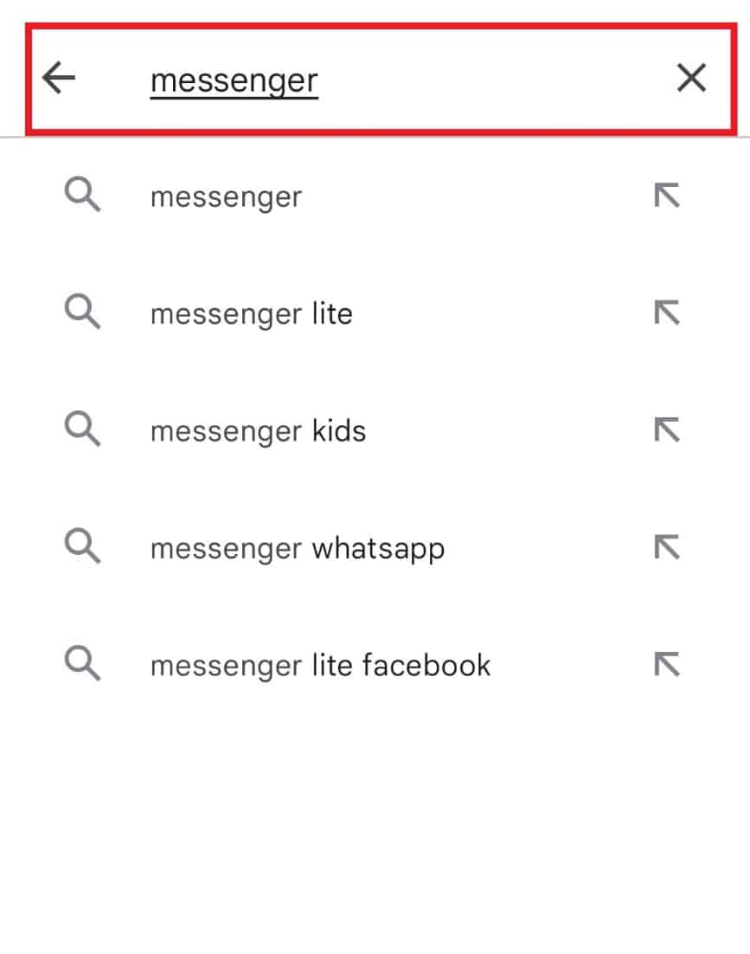Open the messenger whatsapp suggestion
The height and width of the screenshot is (954, 750).
tap(298, 546)
